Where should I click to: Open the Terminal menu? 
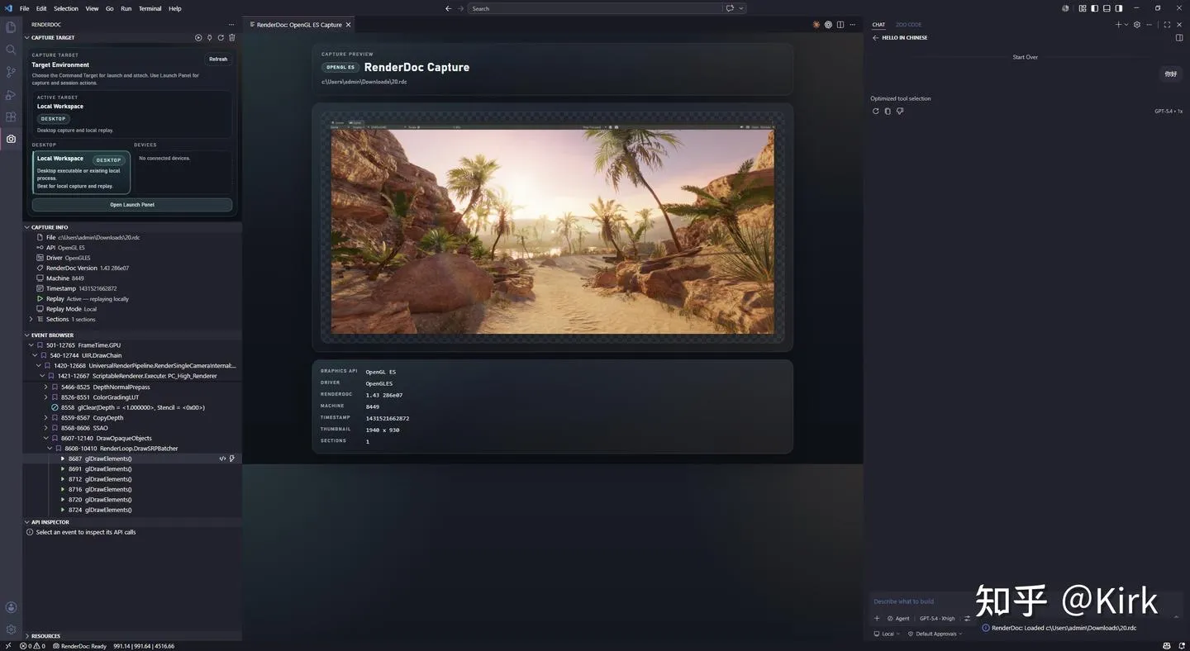click(x=150, y=8)
